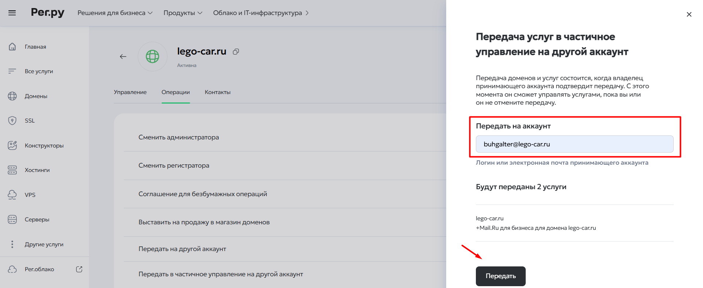
Task: Click the Передача услуг в частичное управление title
Action: tap(552, 44)
